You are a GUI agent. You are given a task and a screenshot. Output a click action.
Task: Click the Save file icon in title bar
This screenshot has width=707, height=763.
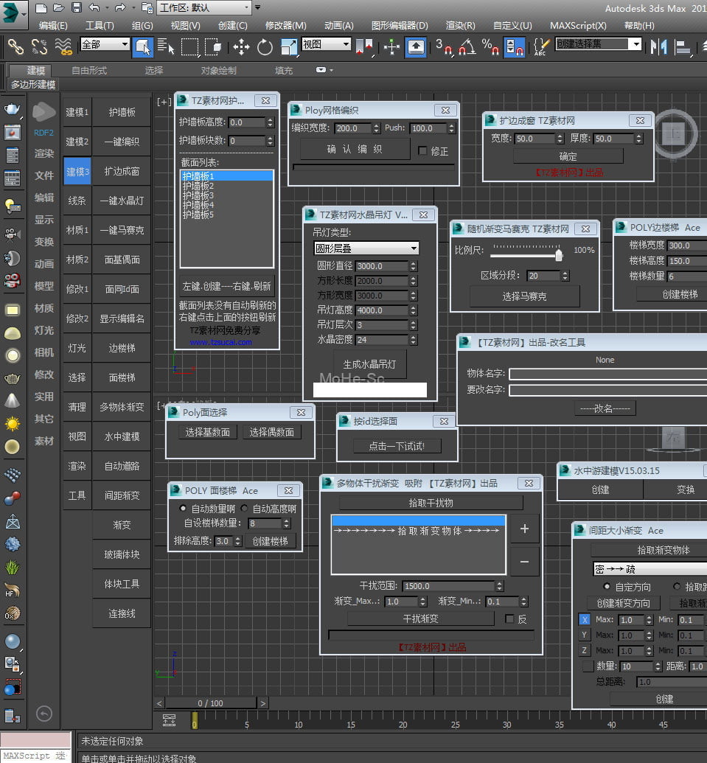coord(77,7)
